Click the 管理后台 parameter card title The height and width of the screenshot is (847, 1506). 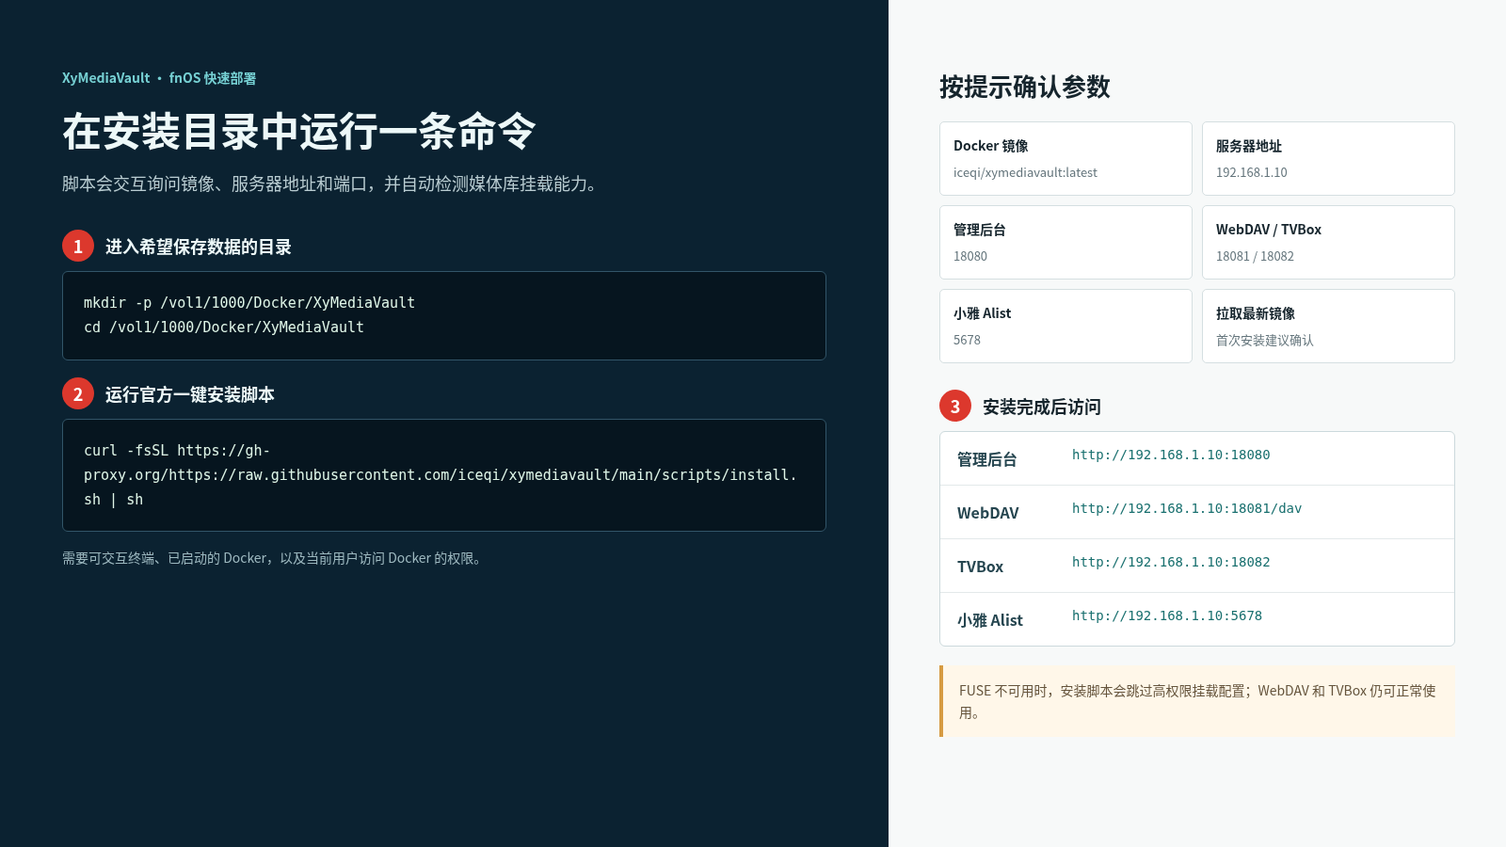980,230
